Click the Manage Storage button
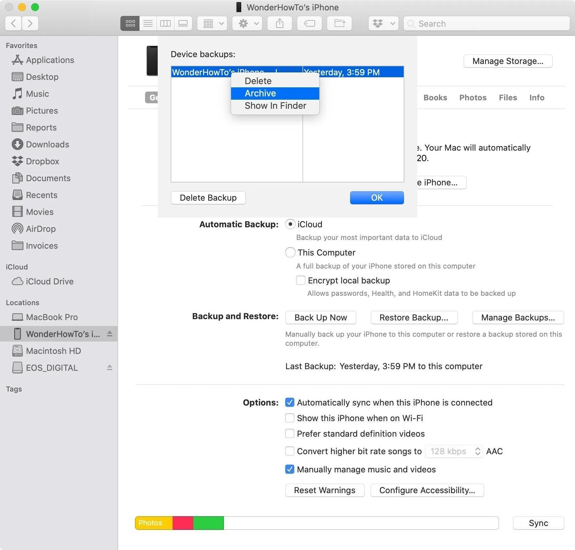This screenshot has width=575, height=550. 508,61
